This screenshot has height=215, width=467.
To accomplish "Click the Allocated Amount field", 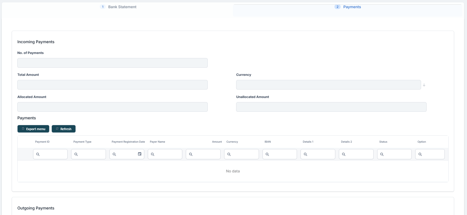I will click(112, 107).
